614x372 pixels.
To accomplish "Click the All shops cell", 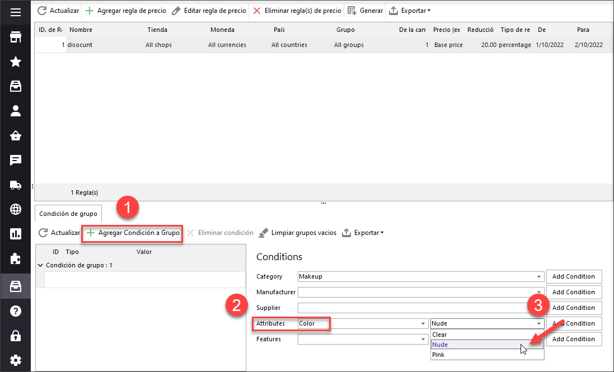I will click(158, 45).
